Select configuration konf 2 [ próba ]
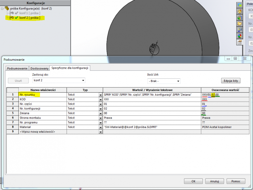 point(30,18)
